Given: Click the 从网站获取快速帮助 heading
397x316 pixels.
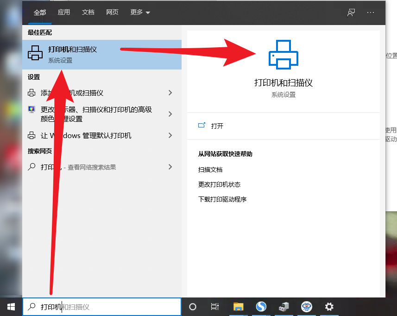Looking at the screenshot, I should [225, 154].
